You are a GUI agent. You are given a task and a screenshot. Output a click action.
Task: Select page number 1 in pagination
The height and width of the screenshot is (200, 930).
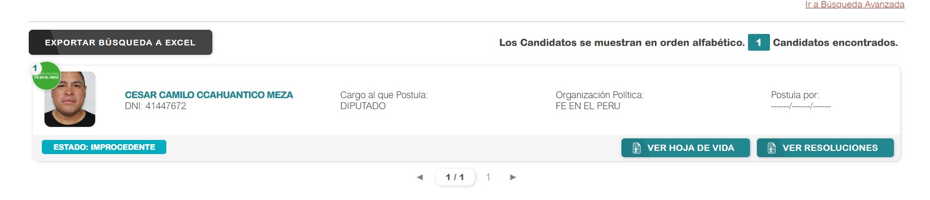coord(488,177)
